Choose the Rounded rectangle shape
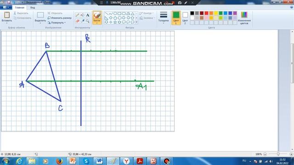This screenshot has height=165, width=294. coord(124,14)
